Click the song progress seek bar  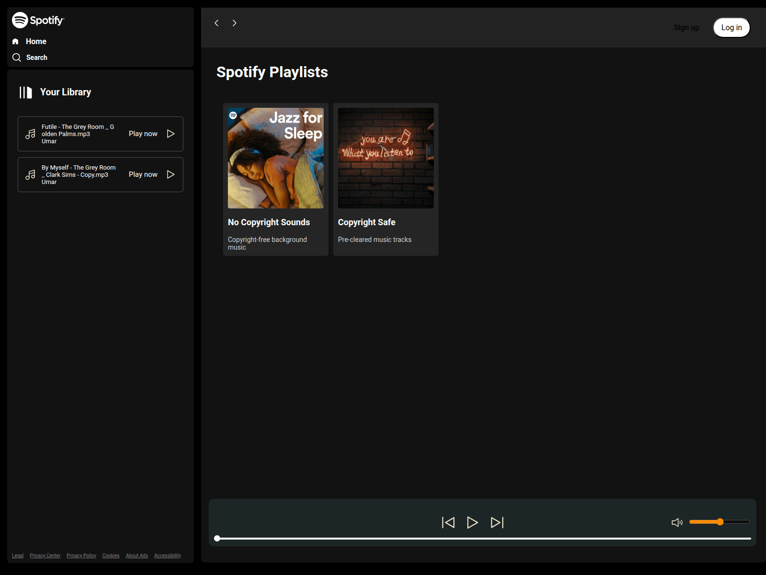pyautogui.click(x=483, y=539)
